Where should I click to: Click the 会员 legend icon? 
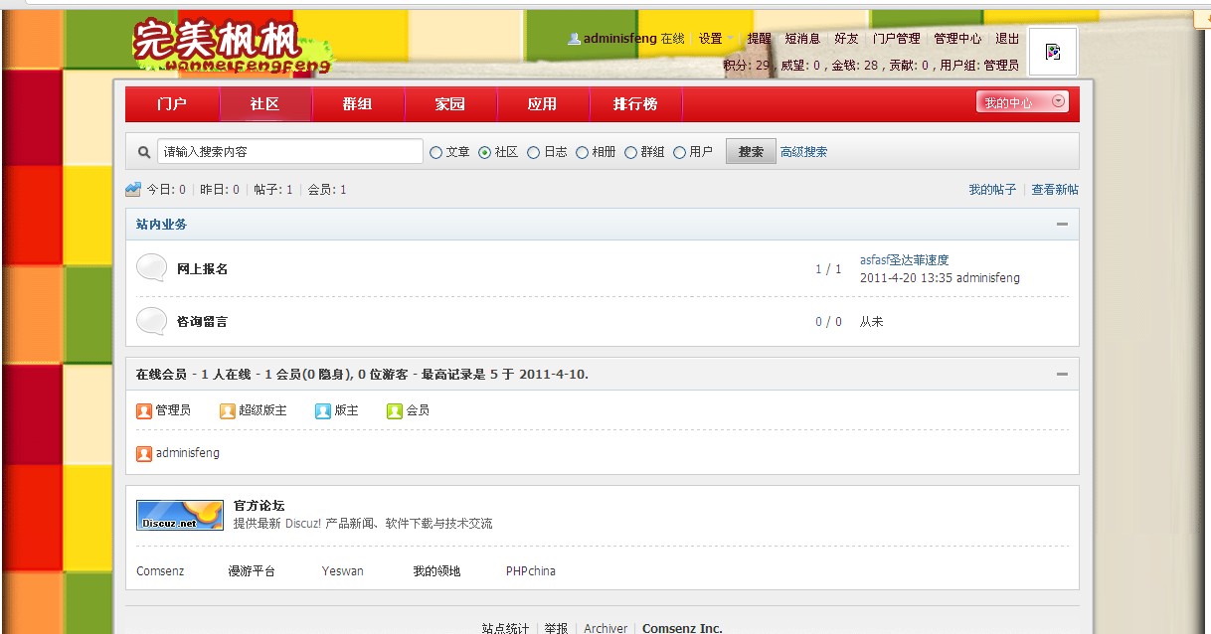tap(395, 410)
